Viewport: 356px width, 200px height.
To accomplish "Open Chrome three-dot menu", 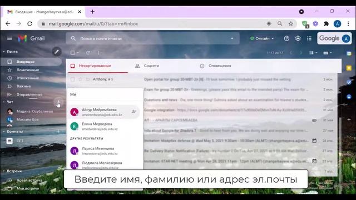I will 348,23.
